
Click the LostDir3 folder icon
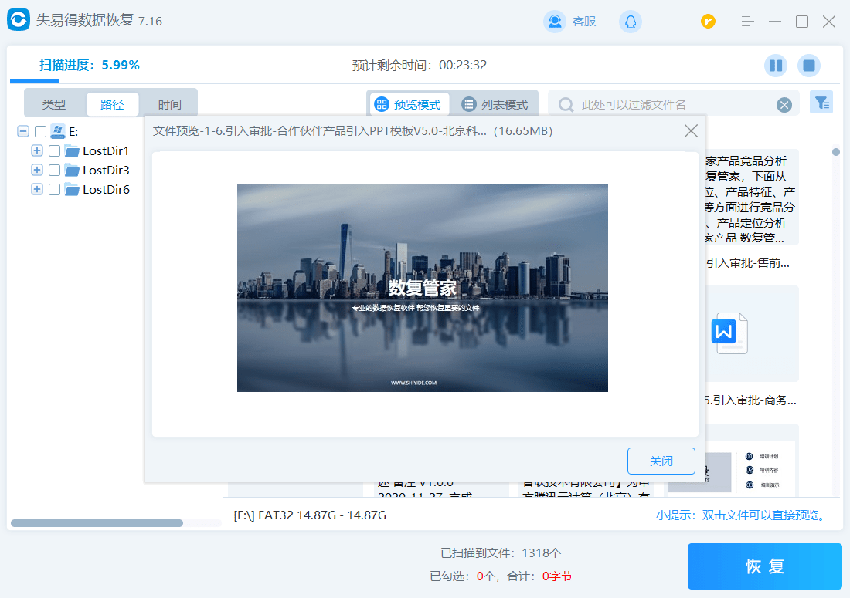click(72, 171)
